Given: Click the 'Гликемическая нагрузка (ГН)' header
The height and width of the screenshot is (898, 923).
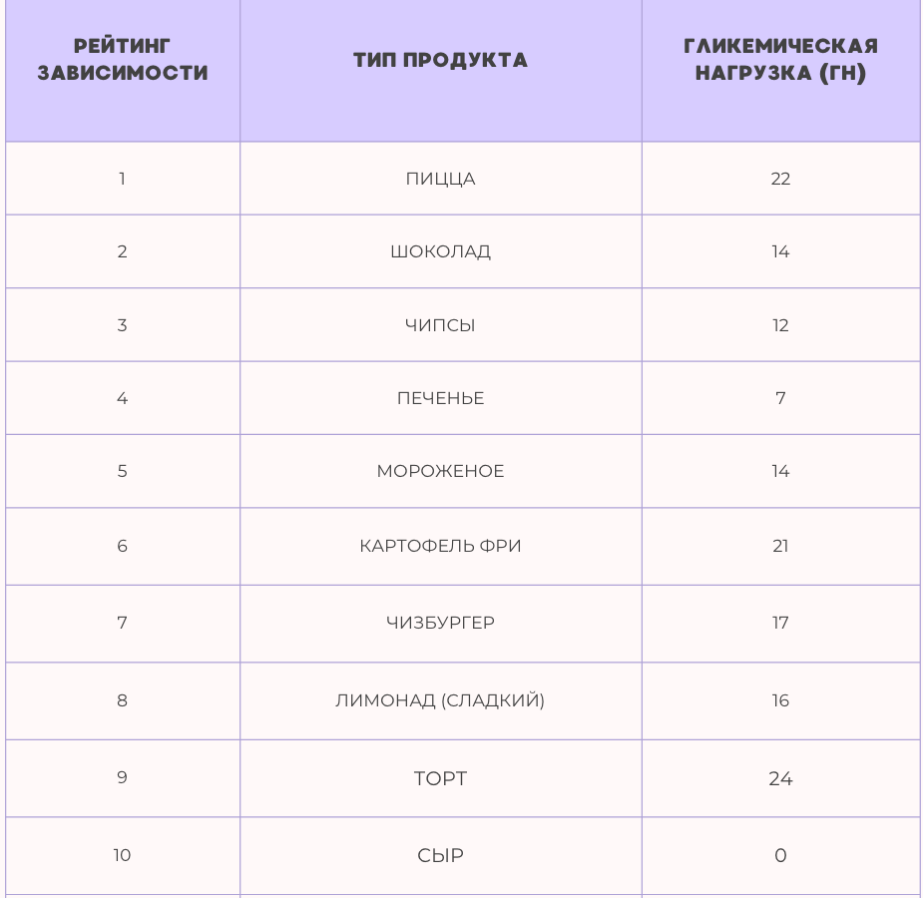Looking at the screenshot, I should point(780,60).
